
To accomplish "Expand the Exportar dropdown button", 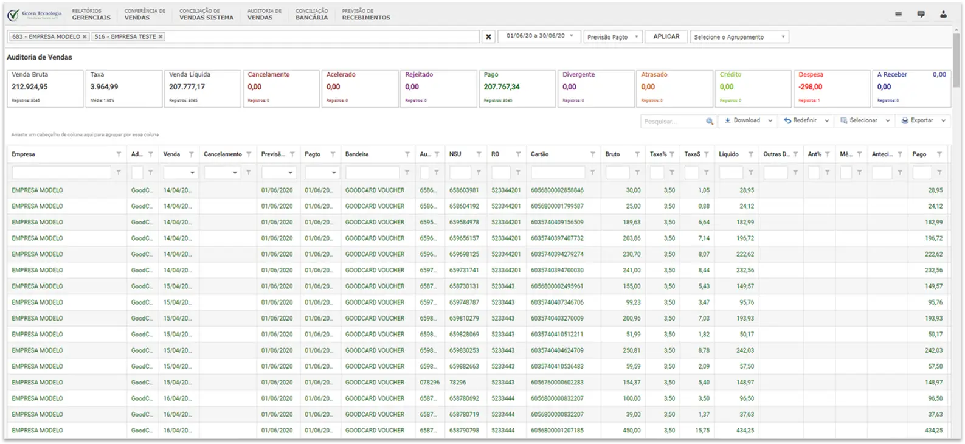I will tap(943, 121).
